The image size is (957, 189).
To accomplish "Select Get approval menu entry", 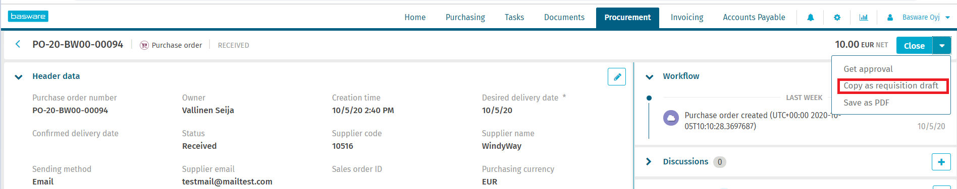I will coord(868,69).
